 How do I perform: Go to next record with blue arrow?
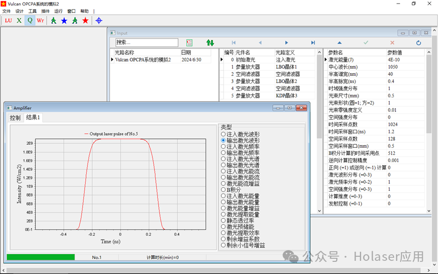tap(286, 43)
